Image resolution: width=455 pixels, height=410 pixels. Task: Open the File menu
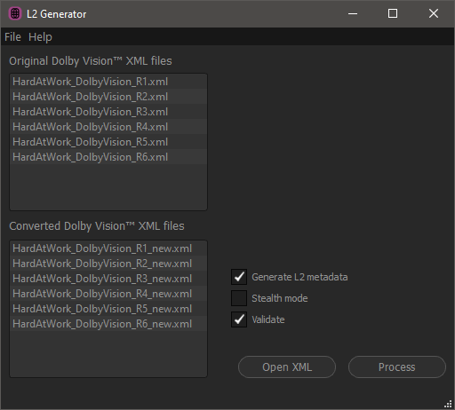12,37
